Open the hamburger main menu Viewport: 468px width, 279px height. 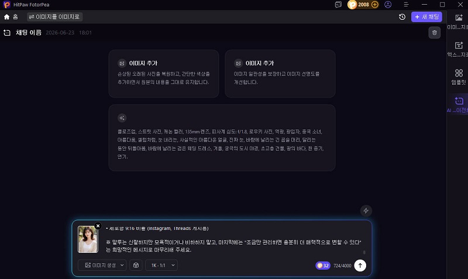(406, 5)
